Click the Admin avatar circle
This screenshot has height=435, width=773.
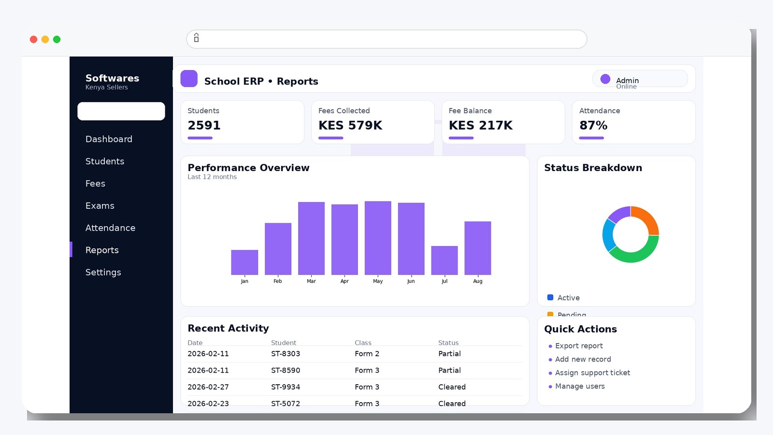coord(605,79)
